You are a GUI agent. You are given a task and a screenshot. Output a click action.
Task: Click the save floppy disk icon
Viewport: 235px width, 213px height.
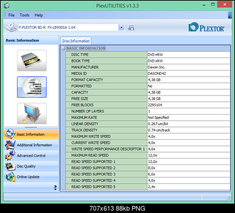[x=131, y=28]
